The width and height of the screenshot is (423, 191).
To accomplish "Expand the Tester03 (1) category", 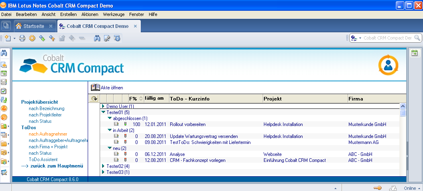I will click(103, 172).
